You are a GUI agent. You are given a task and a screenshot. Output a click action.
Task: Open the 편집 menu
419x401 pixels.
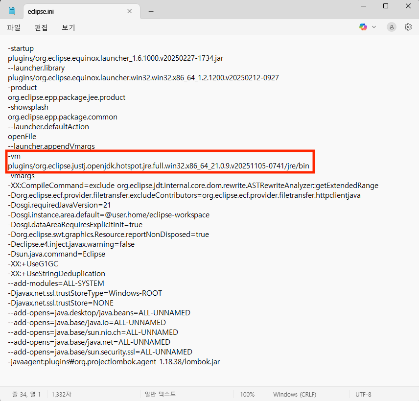[x=41, y=28]
